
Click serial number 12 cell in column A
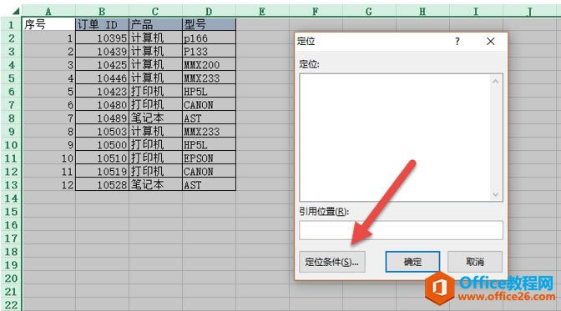[48, 185]
